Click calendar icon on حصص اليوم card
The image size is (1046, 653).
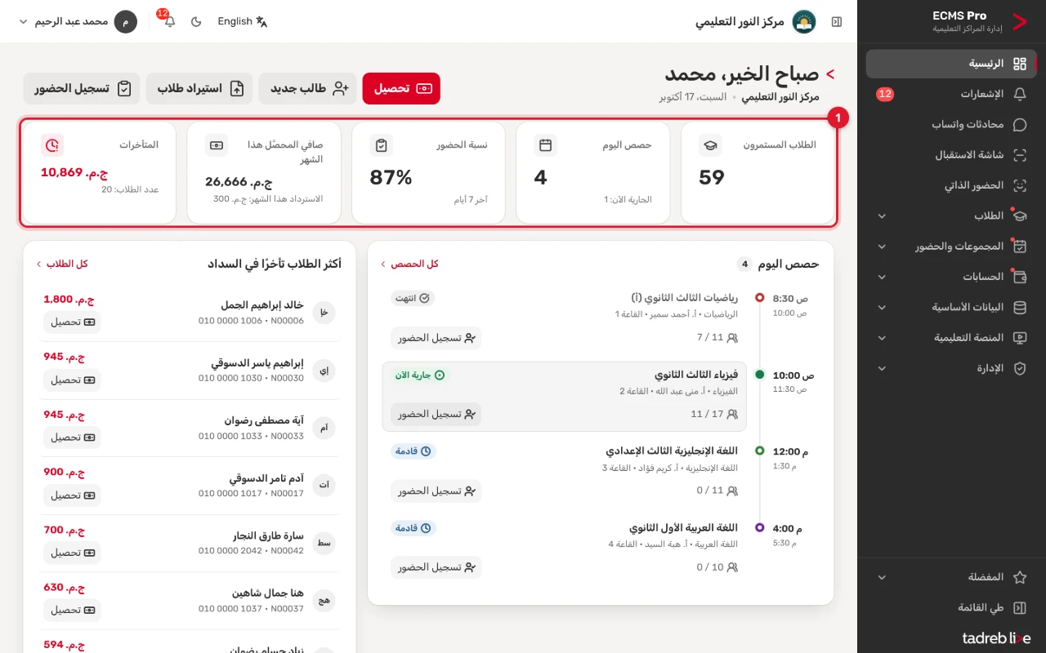546,145
